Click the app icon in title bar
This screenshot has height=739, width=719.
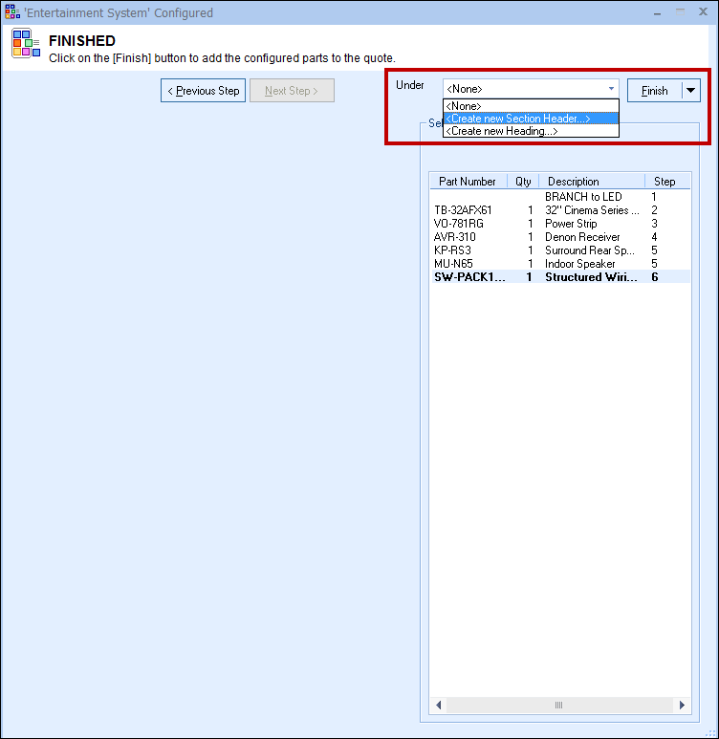11,12
